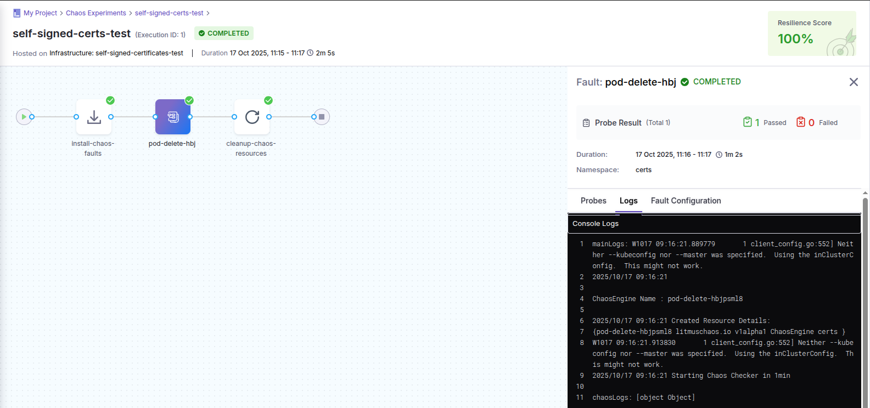Viewport: 870px width, 408px height.
Task: Click the green checkmark on pod-delete-hbj node
Action: pos(189,100)
